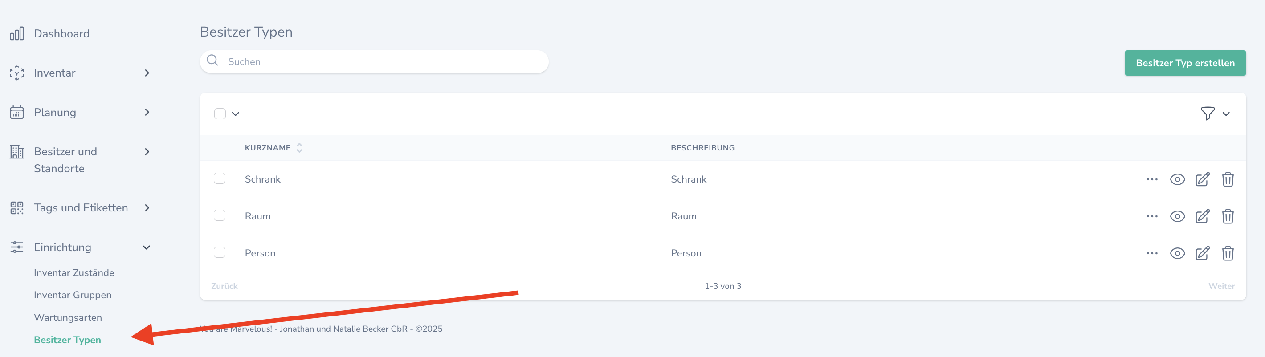Click the trash icon for Schrank row

(1227, 179)
